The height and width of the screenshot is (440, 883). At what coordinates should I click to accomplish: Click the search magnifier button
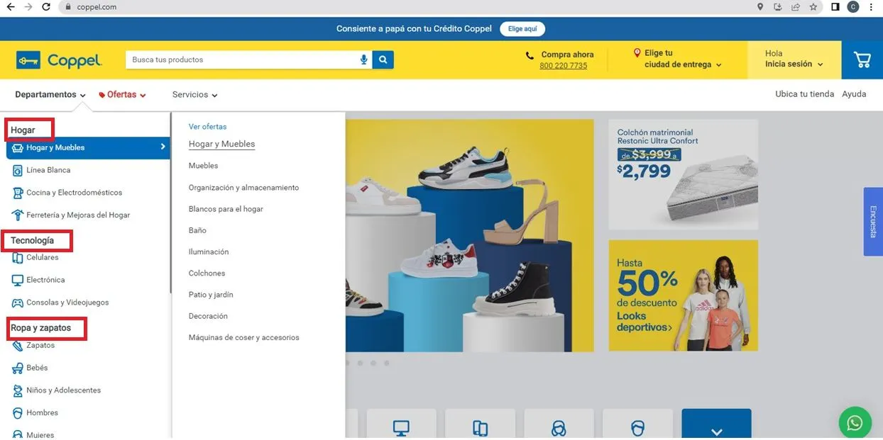pos(383,60)
